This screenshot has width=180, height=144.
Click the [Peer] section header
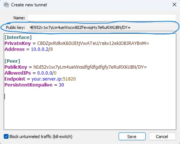click(x=12, y=61)
